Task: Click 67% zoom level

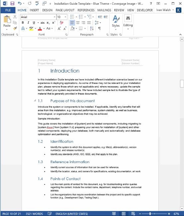Action: tap(176, 214)
